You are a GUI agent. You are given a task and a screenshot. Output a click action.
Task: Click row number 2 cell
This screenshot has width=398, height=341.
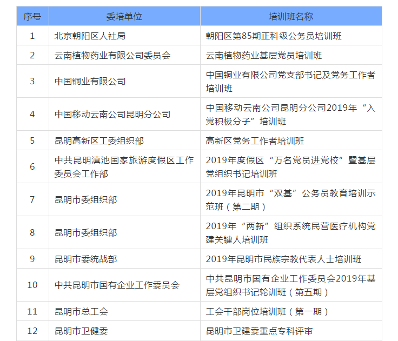pyautogui.click(x=32, y=55)
